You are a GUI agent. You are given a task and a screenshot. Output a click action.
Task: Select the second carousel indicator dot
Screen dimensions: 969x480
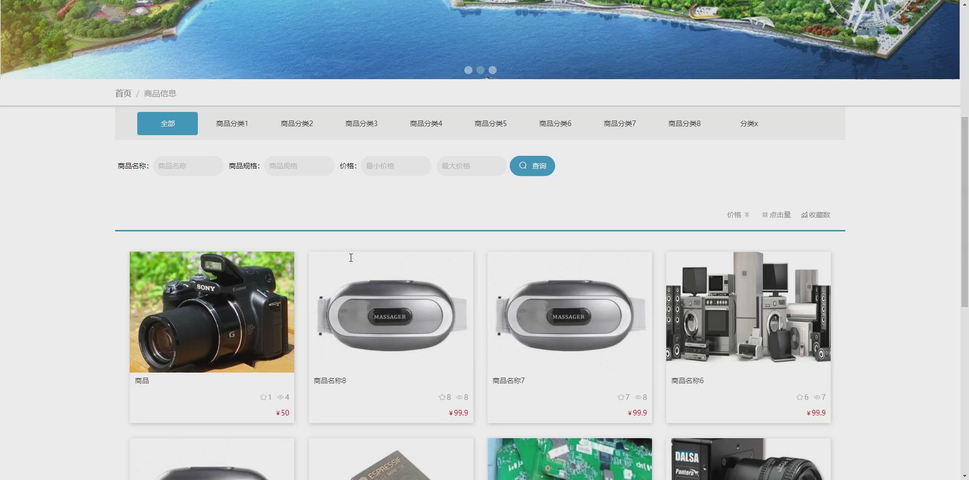click(480, 70)
